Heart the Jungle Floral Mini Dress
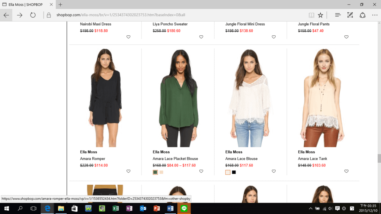 click(x=273, y=37)
